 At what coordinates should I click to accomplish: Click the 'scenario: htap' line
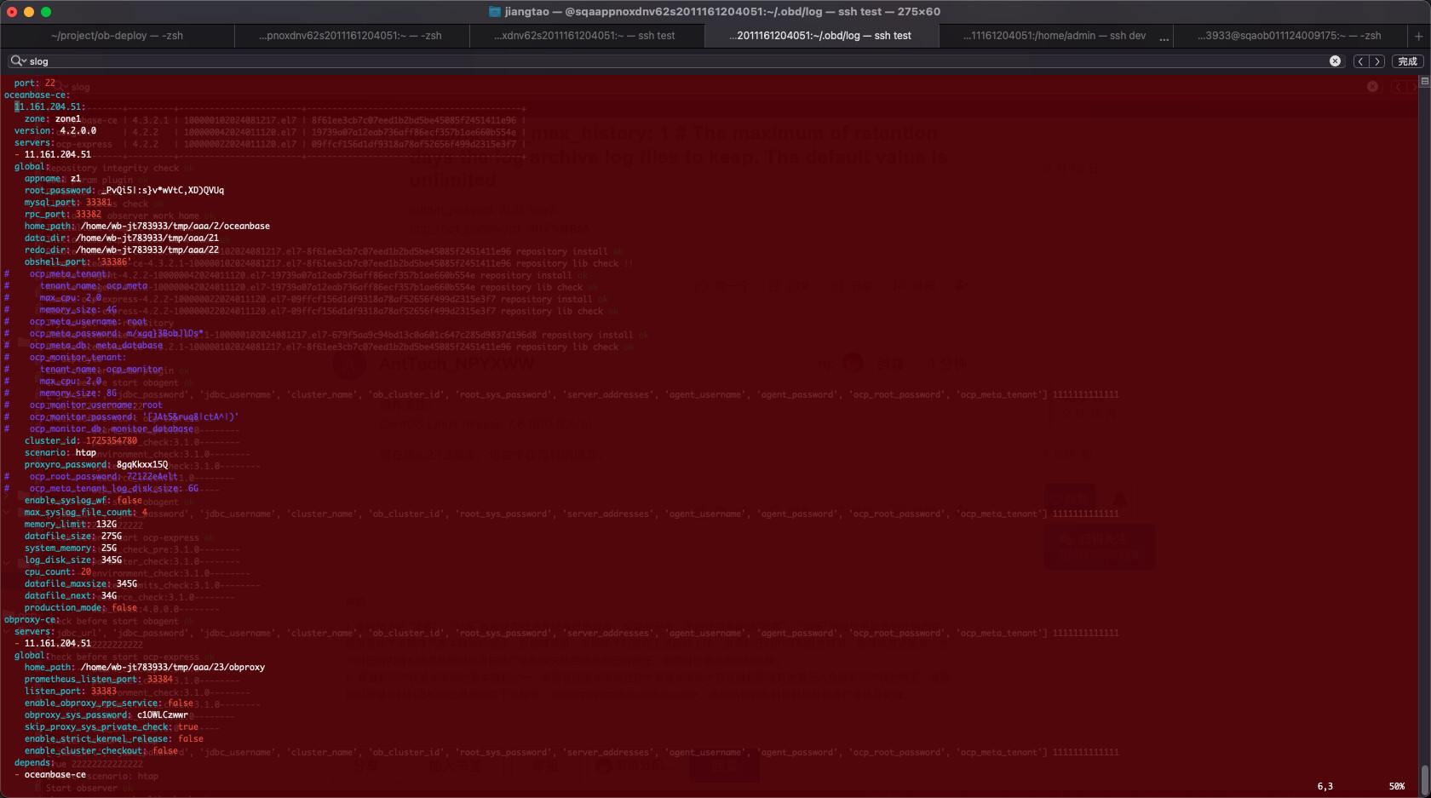[60, 453]
